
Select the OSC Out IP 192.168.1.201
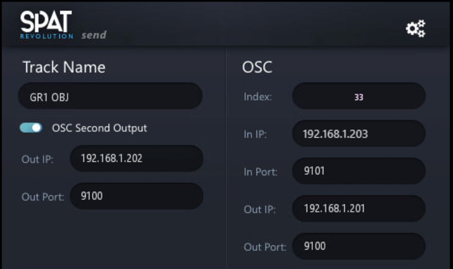[358, 209]
